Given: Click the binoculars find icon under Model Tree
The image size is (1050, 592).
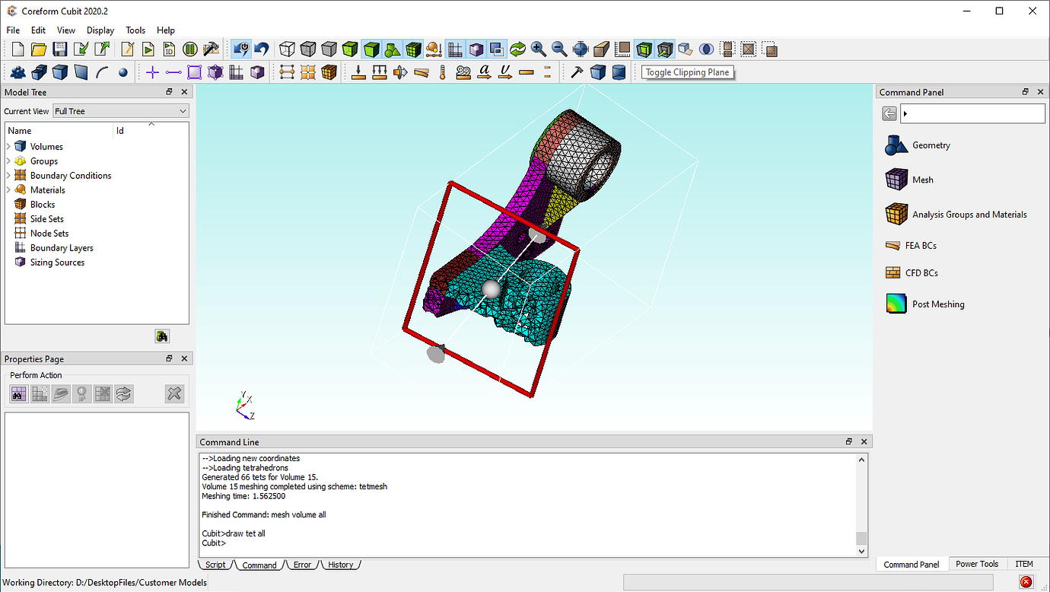Looking at the screenshot, I should [162, 336].
